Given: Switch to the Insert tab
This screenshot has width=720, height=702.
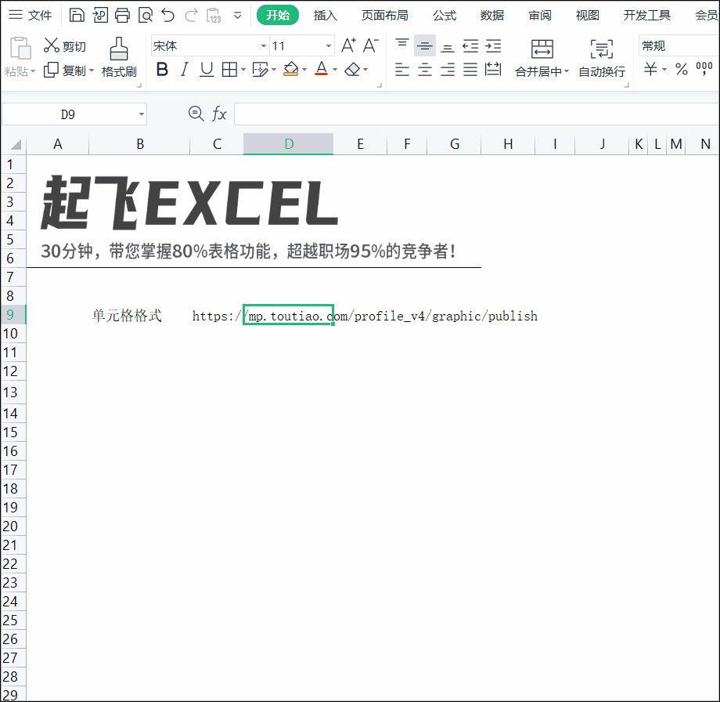Looking at the screenshot, I should 325,15.
